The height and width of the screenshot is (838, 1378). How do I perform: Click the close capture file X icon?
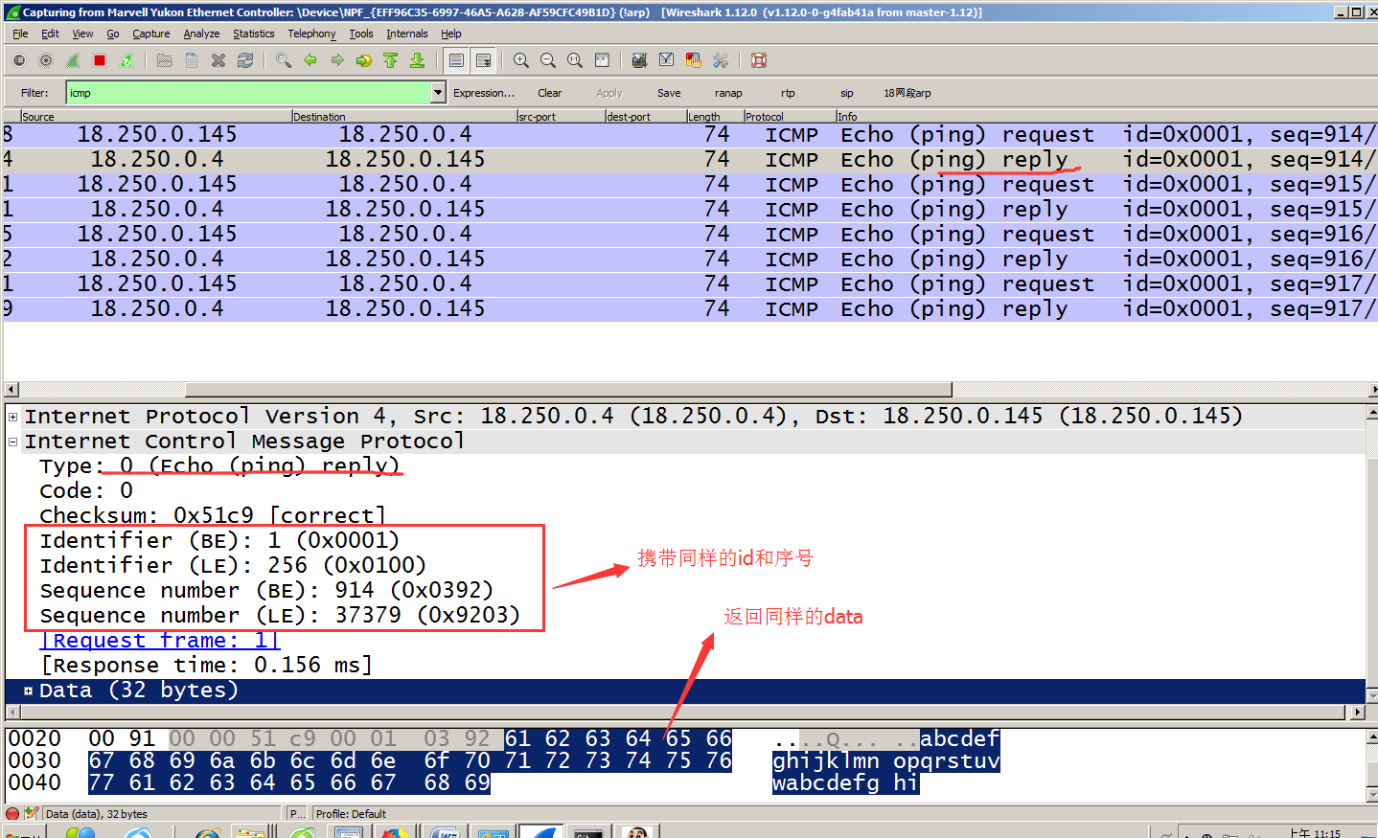pos(218,60)
